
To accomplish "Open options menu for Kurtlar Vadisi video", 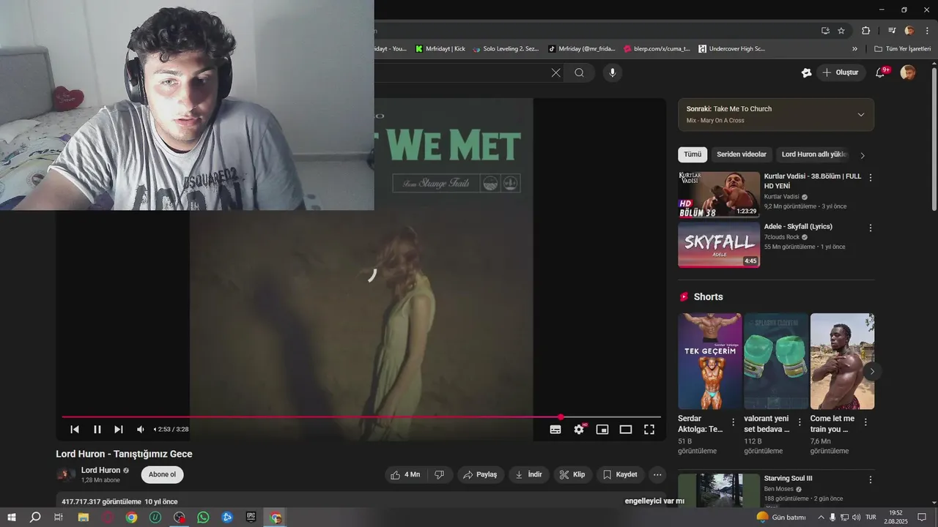I will coord(871,178).
